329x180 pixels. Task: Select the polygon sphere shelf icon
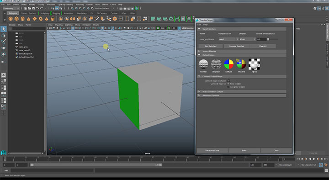(x=11, y=19)
